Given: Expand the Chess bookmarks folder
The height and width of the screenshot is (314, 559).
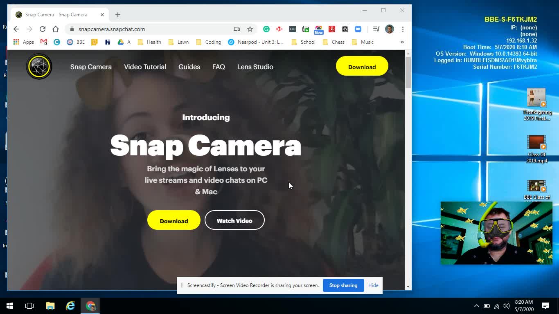Looking at the screenshot, I should click(x=334, y=42).
